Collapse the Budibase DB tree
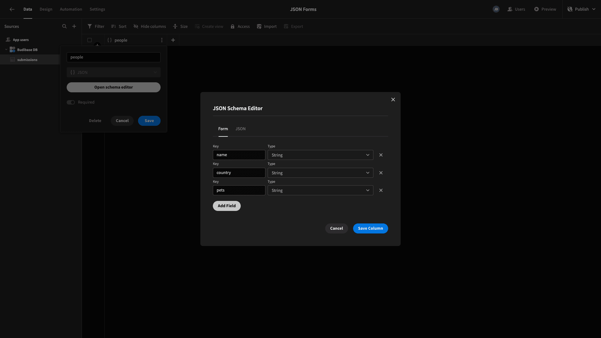Viewport: 601px width, 338px height. (6, 49)
